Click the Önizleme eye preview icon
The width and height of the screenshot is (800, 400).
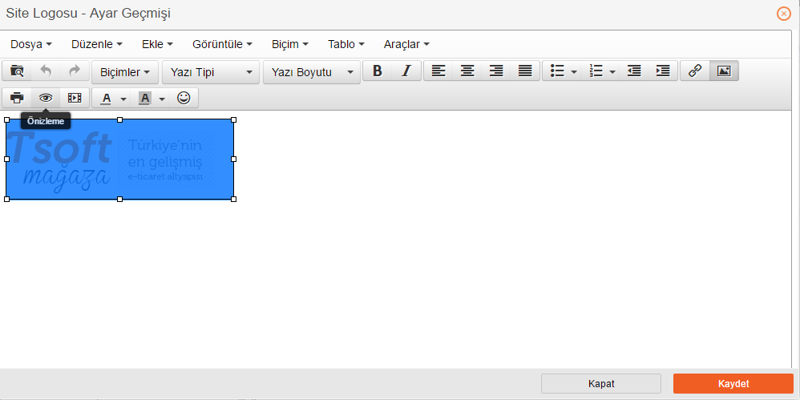pyautogui.click(x=46, y=98)
